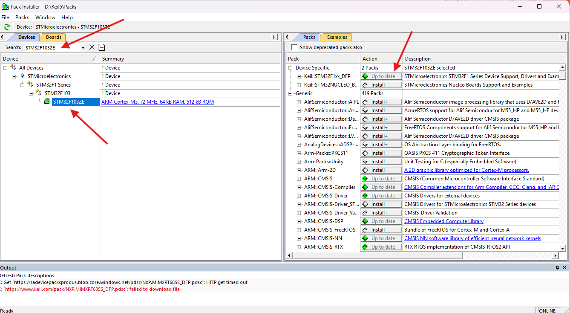Image resolution: width=570 pixels, height=313 pixels.
Task: Open the search field dropdown arrow
Action: pyautogui.click(x=83, y=48)
